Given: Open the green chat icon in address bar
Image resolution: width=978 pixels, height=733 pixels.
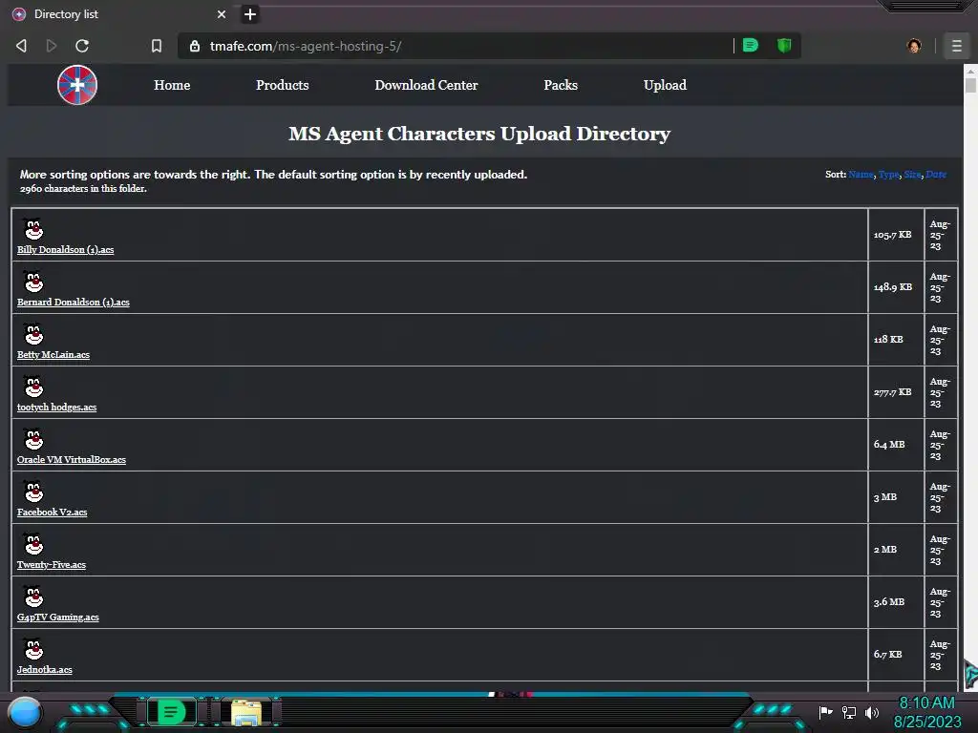Looking at the screenshot, I should pyautogui.click(x=751, y=46).
